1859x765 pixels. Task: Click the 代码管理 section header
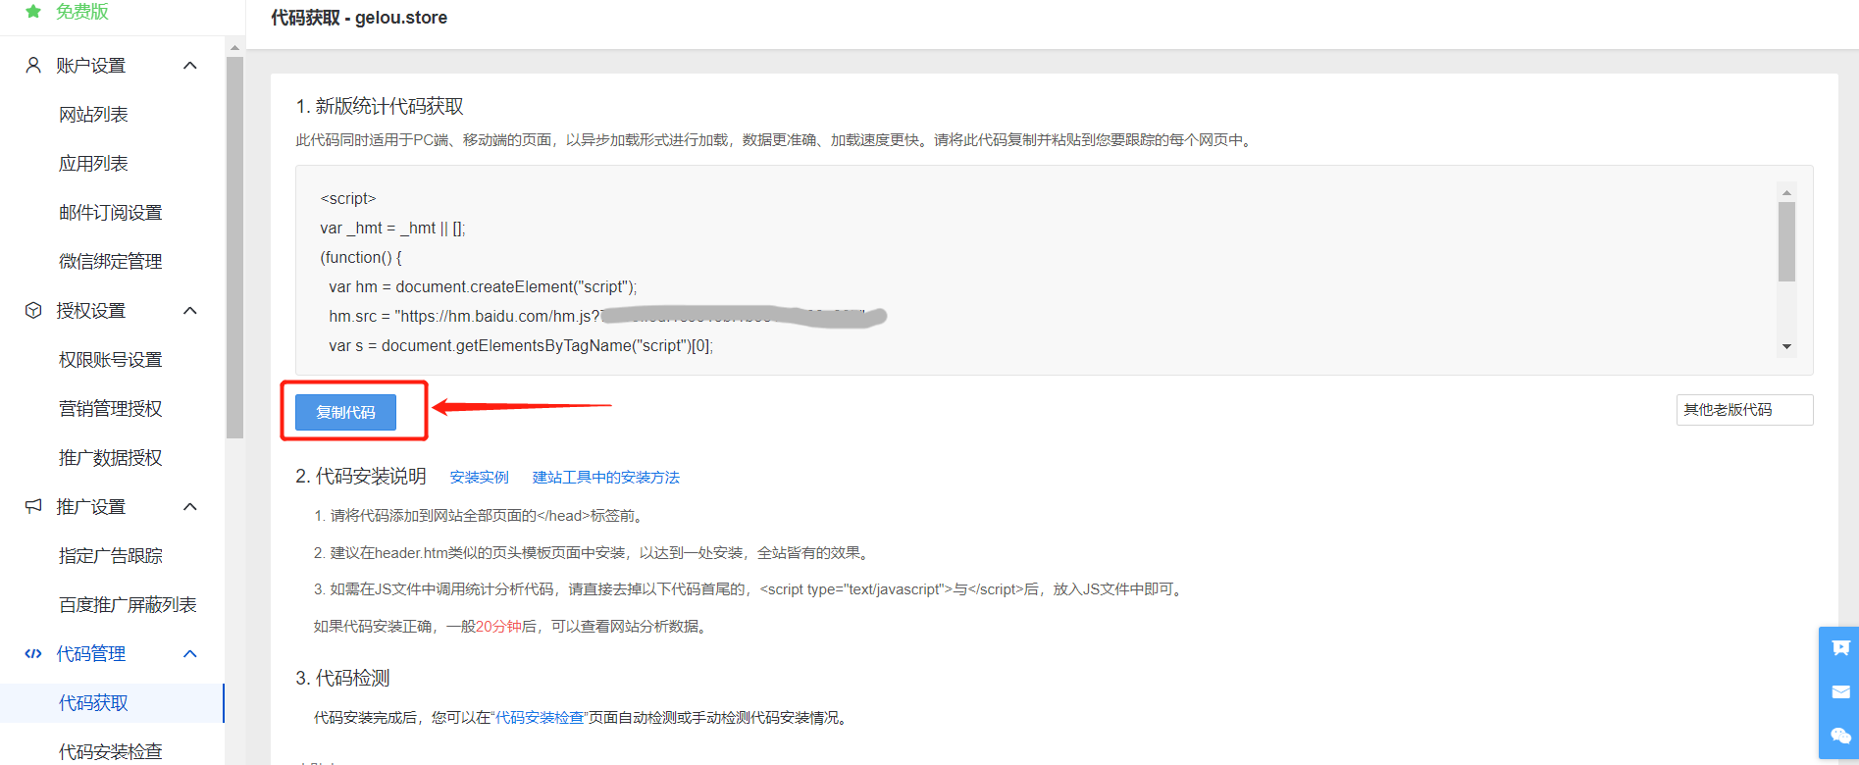tap(90, 654)
